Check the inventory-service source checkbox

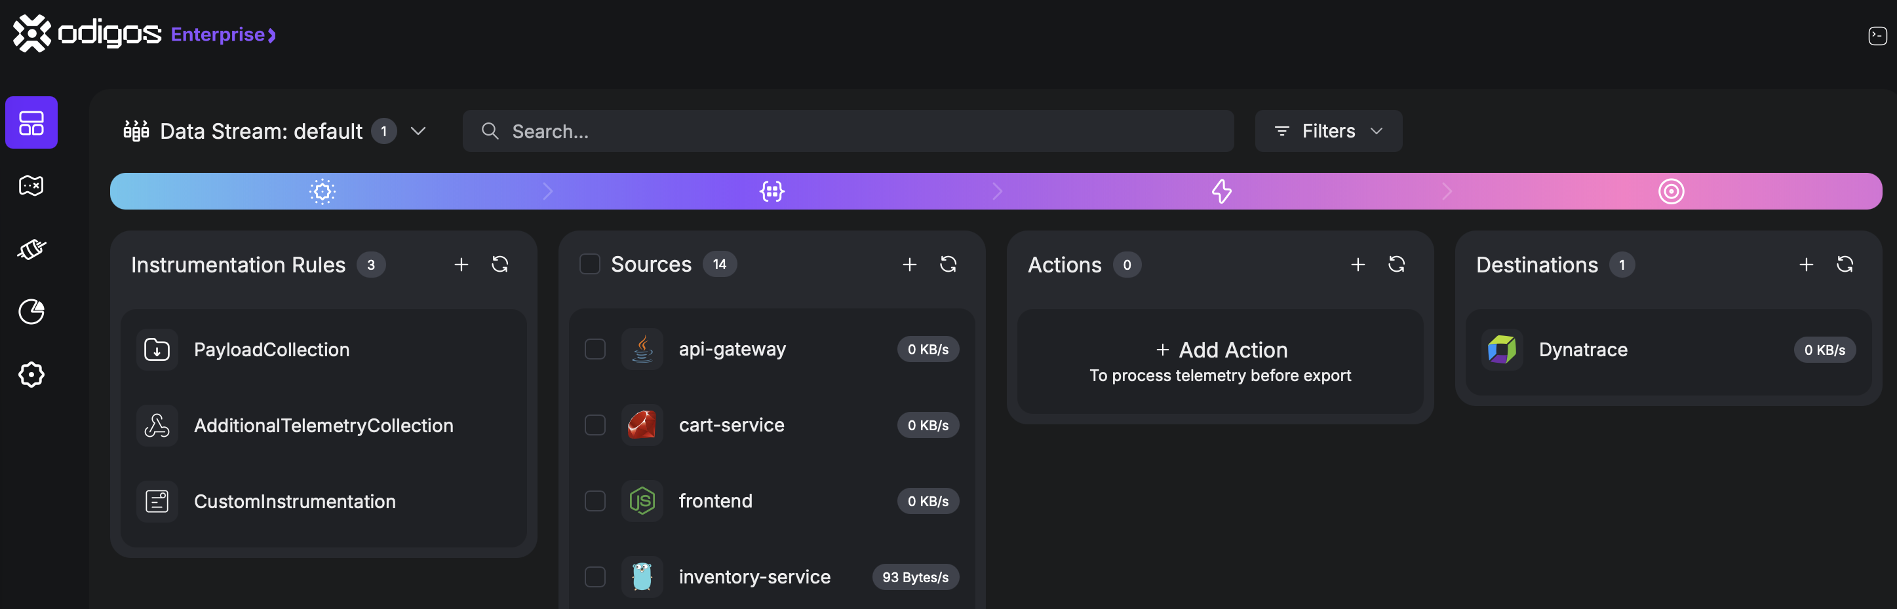(595, 578)
